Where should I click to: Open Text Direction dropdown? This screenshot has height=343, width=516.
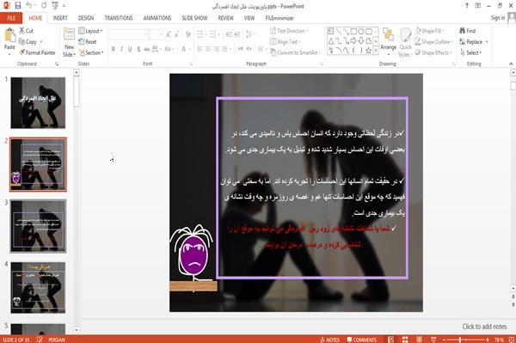(289, 31)
